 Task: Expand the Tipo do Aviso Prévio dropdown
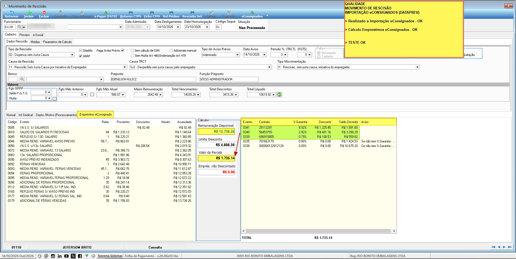[x=237, y=55]
